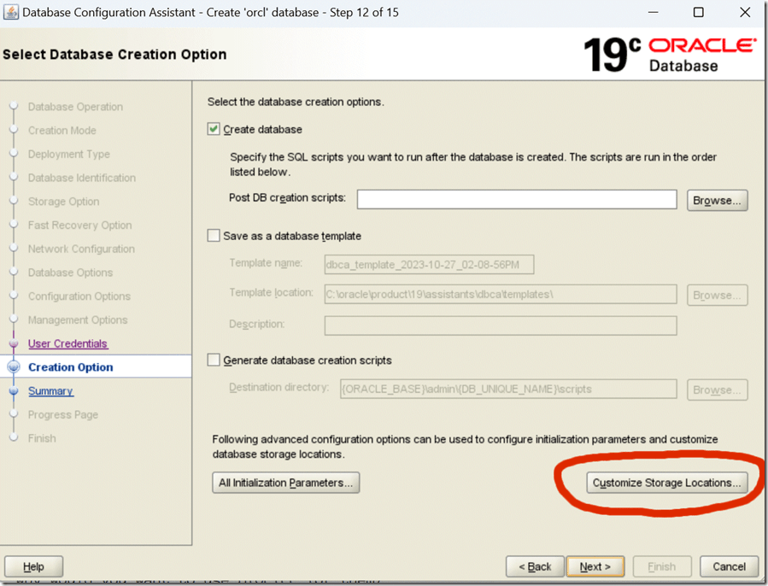Tick Generate database creation scripts checkbox

(214, 360)
